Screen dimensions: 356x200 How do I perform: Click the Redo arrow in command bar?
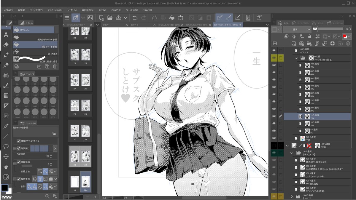(144, 18)
